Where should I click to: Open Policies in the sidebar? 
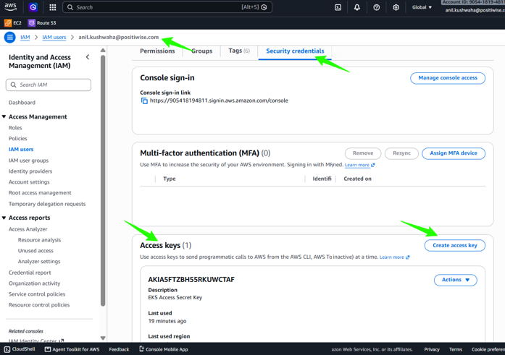(17, 139)
